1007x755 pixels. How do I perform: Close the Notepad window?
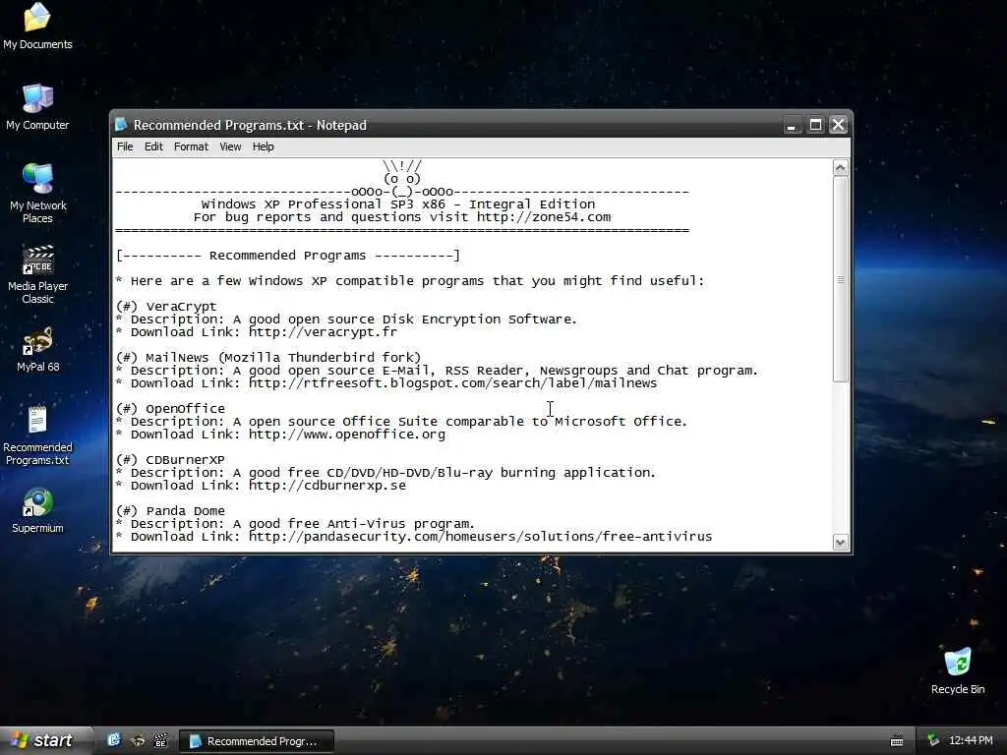click(x=838, y=125)
